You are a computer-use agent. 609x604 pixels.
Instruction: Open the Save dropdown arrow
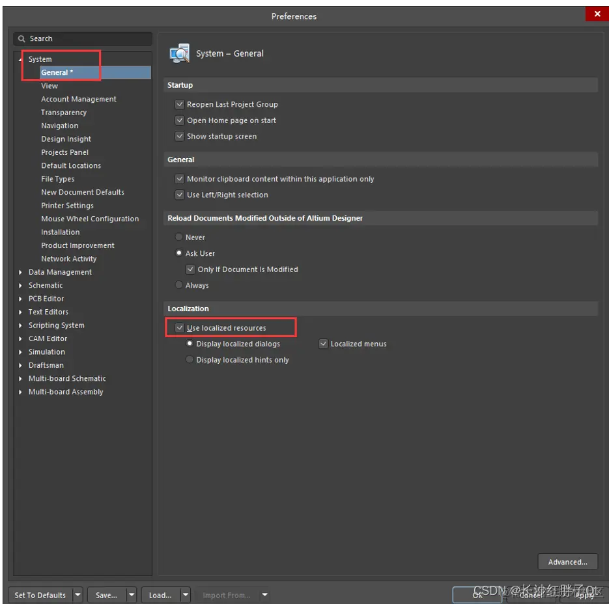(132, 595)
